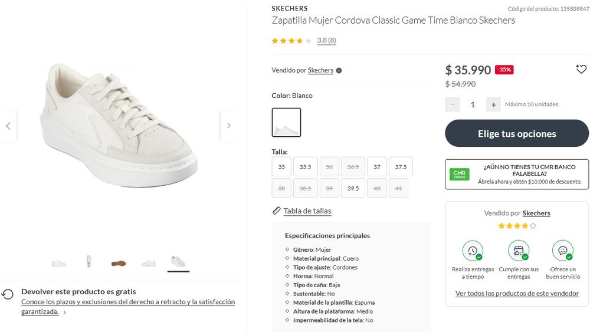Select the Blanco color swatch
This screenshot has width=590, height=332.
(x=287, y=123)
